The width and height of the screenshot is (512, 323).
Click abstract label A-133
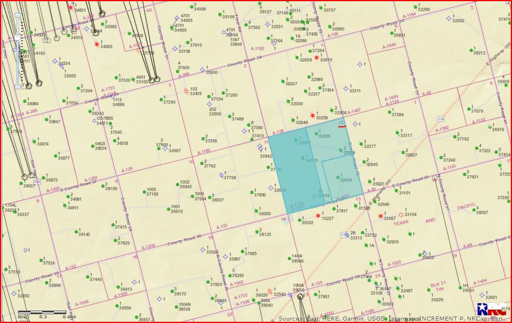click(x=222, y=226)
